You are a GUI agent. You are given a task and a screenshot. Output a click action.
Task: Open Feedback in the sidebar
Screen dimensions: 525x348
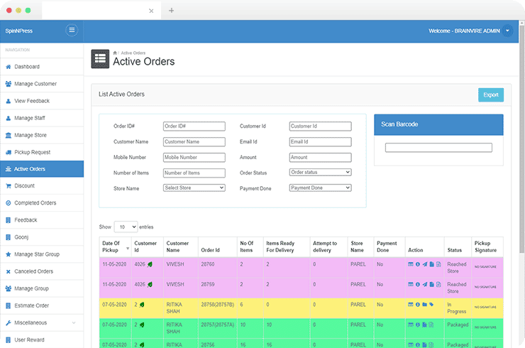click(x=42, y=220)
